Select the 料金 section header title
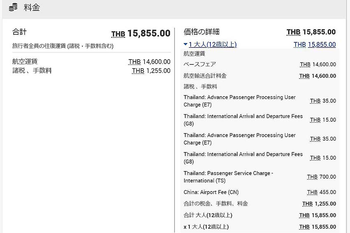 [x=32, y=7]
